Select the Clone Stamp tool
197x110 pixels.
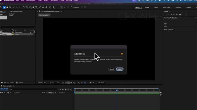(x=43, y=7)
